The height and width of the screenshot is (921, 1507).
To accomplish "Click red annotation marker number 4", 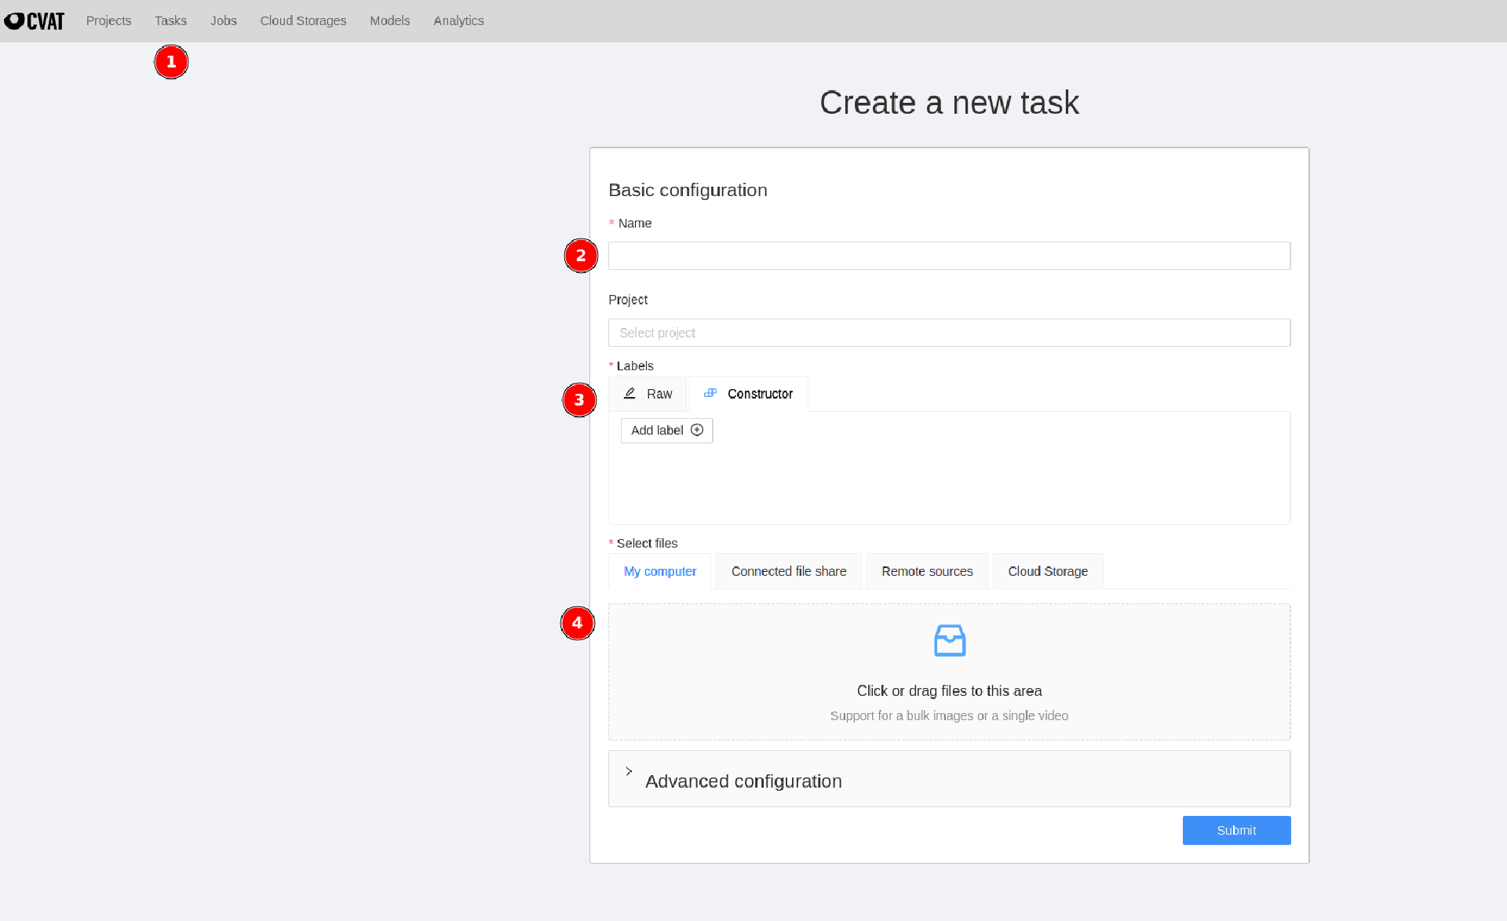I will pos(577,623).
